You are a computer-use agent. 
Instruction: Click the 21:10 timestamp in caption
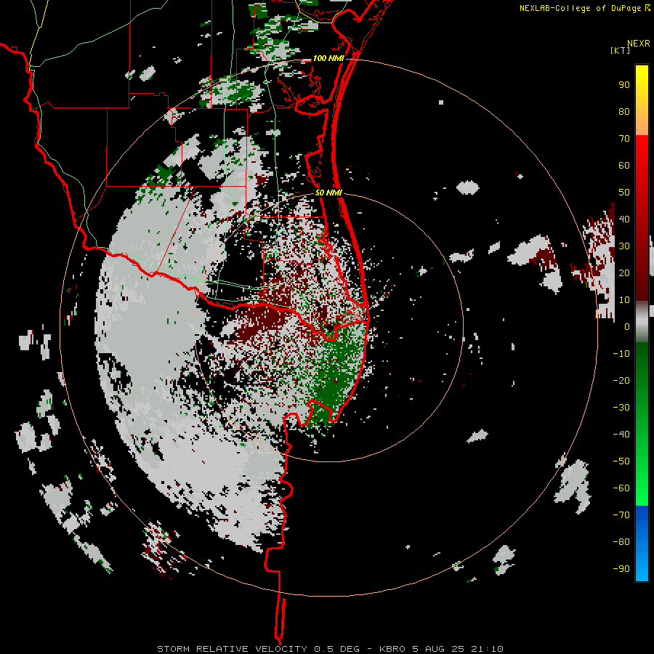point(487,649)
